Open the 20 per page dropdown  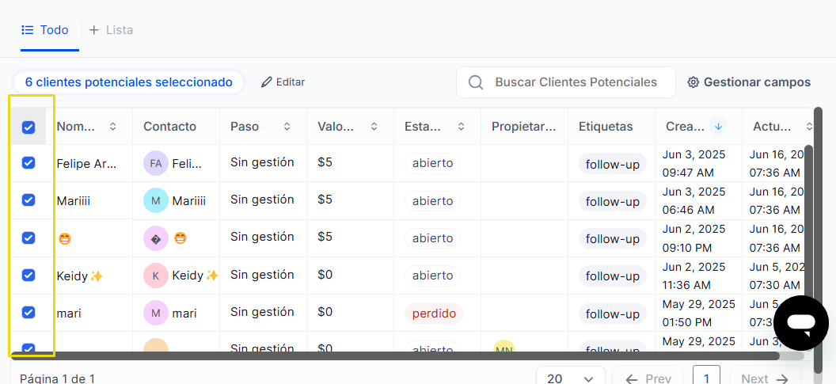point(571,378)
